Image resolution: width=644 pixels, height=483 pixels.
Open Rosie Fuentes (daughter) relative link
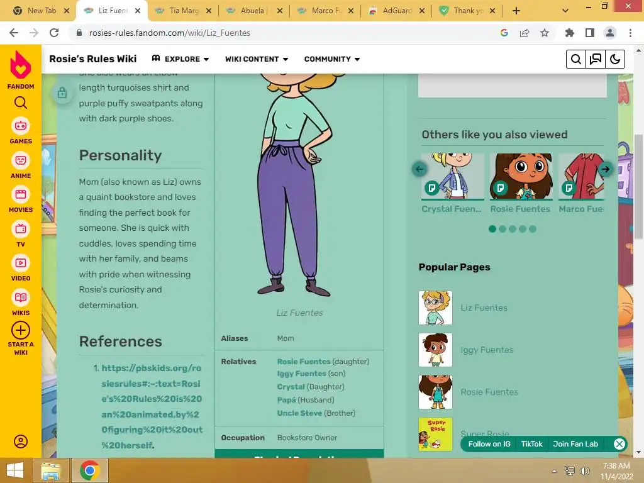point(304,362)
